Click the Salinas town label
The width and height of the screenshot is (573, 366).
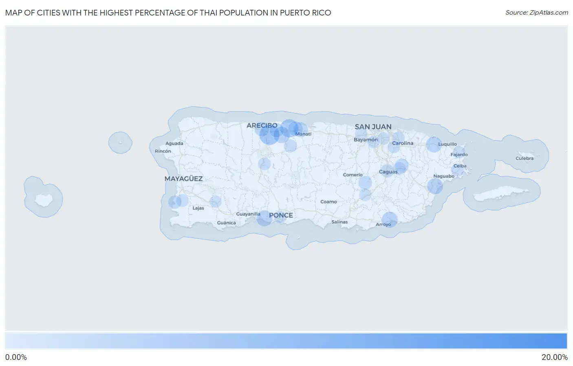coord(339,222)
